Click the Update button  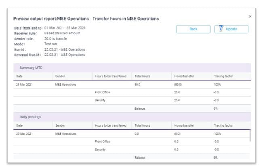click(231, 29)
